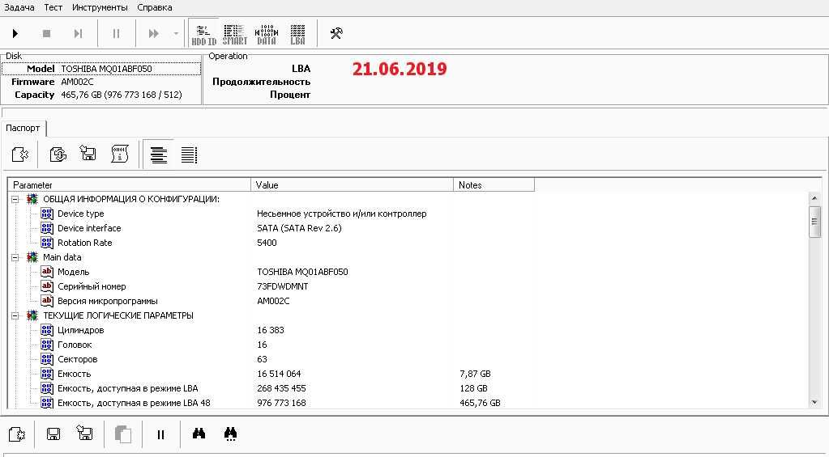The height and width of the screenshot is (457, 829).
Task: Click the bottom toolbar floppy save icon
Action: 53,434
